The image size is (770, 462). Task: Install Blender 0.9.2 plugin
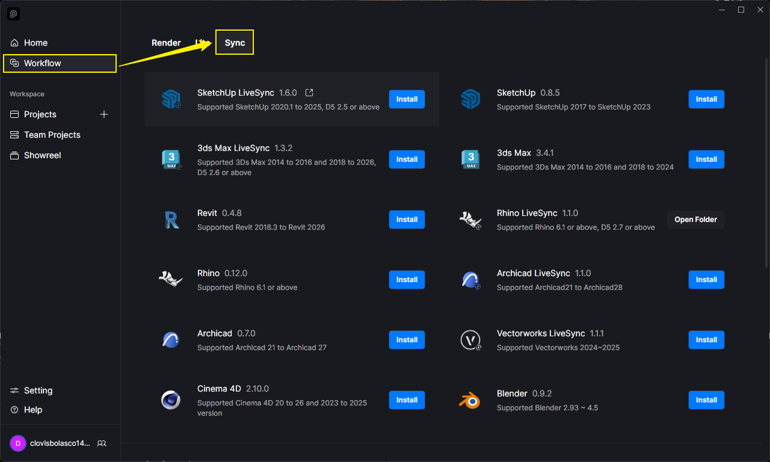coord(706,400)
